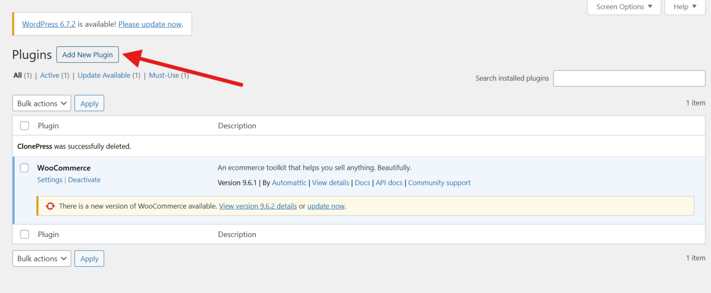This screenshot has height=293, width=711.
Task: Show Must-Use plugins
Action: coord(163,75)
